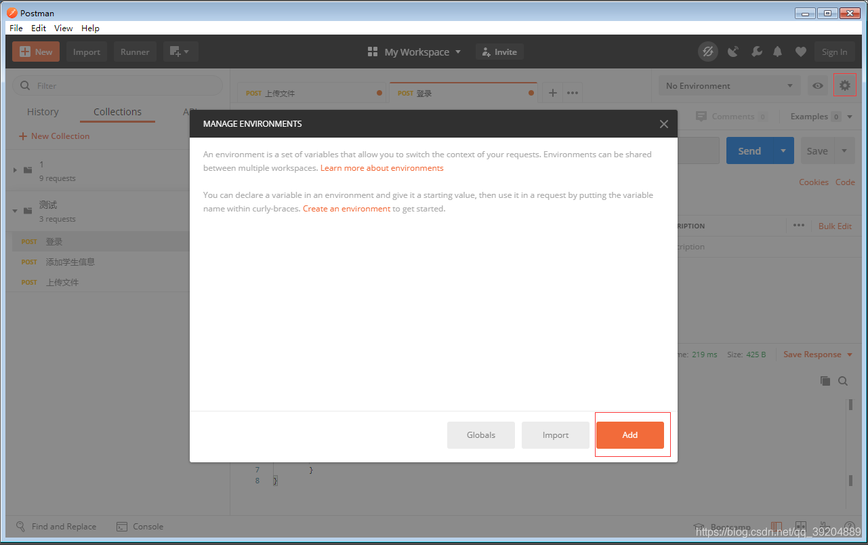Open the Edit menu

(39, 28)
